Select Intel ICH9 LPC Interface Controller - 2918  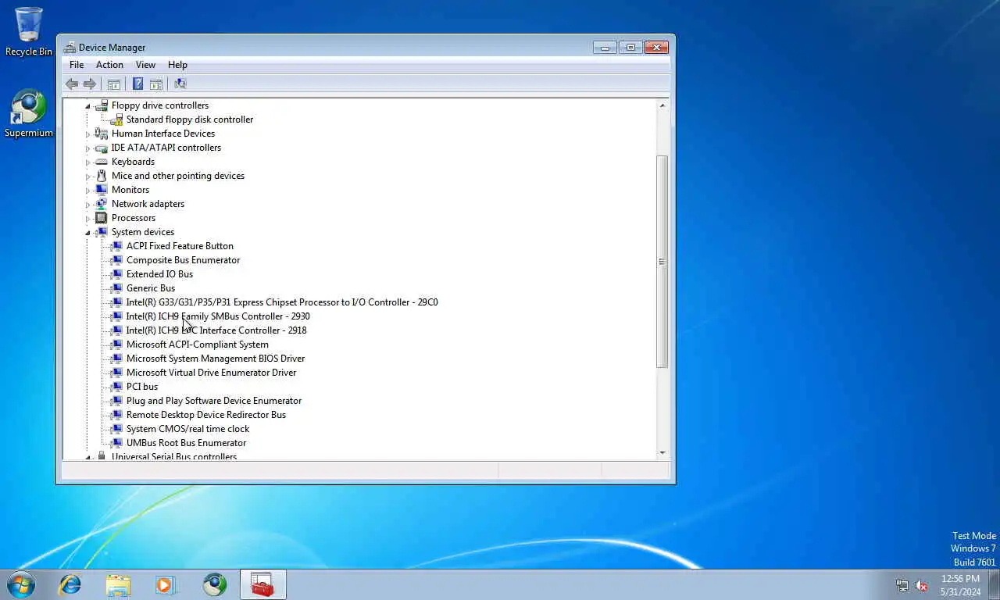click(216, 330)
